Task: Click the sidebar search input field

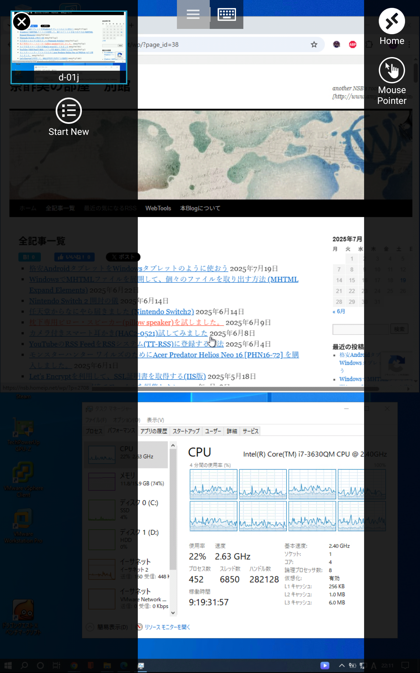Action: pyautogui.click(x=360, y=329)
